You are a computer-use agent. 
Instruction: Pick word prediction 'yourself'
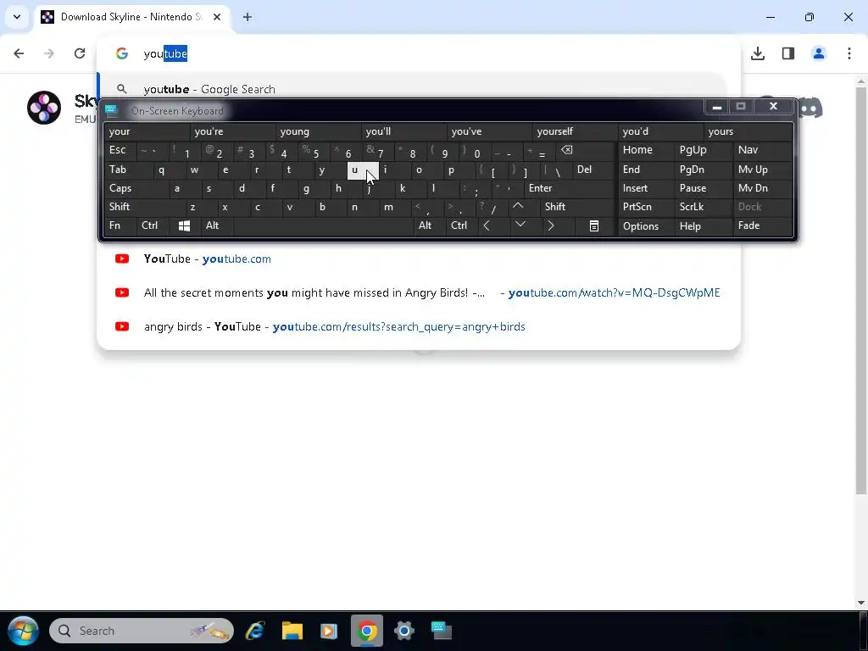(x=576, y=131)
